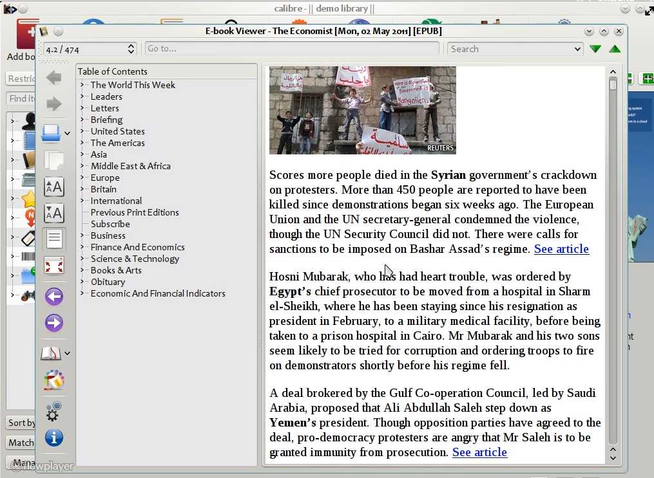Click the Copy to clipboard icon
654x478 pixels.
(54, 160)
